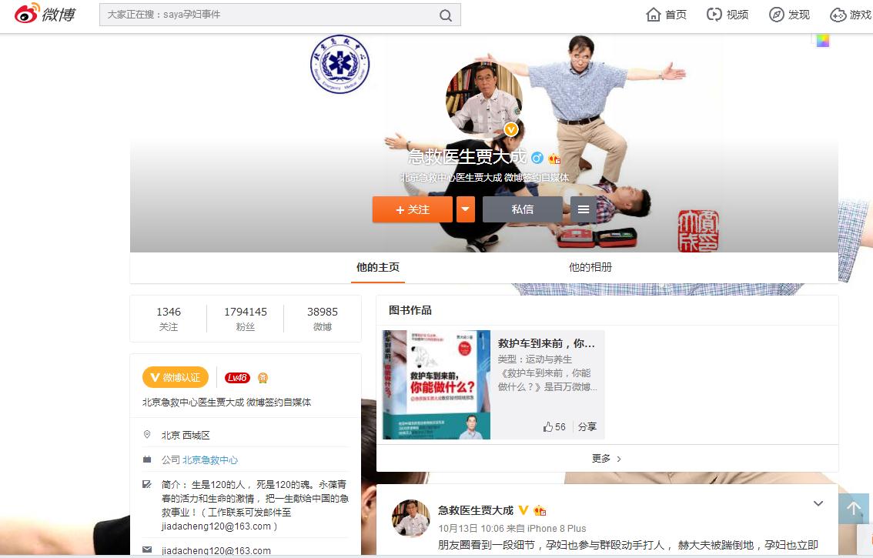Expand 更多 under book works

tap(607, 458)
